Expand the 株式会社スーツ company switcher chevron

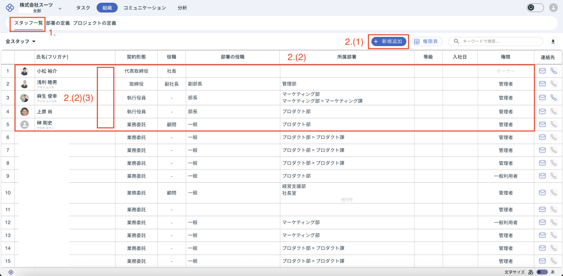coord(60,8)
